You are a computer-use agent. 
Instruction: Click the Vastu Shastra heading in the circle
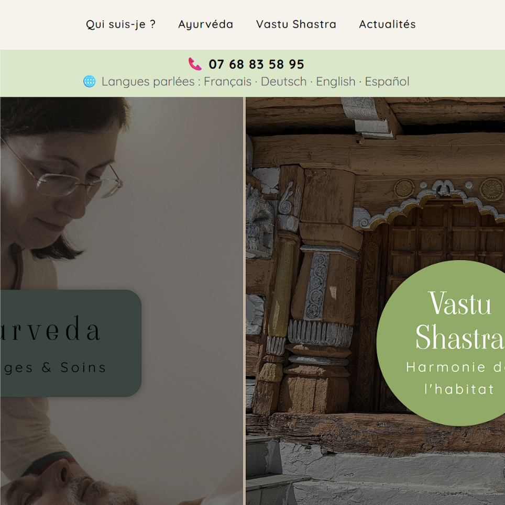coord(459,320)
